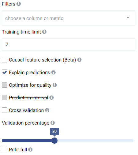Enable the Refit full checkbox
Viewport: 138px width, 155px height.
tap(5, 149)
